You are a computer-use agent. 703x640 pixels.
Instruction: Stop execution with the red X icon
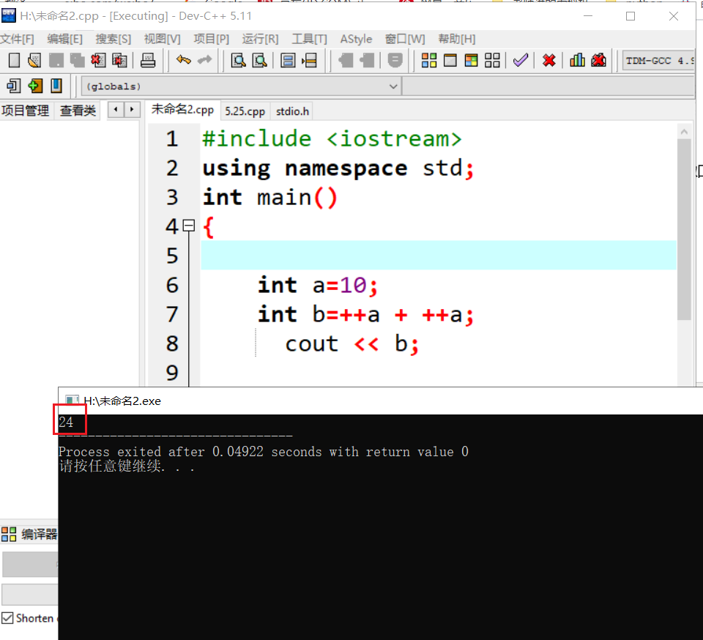pos(548,59)
